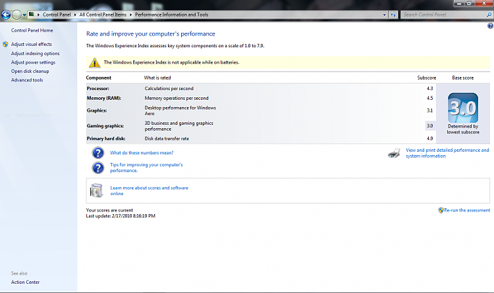
Task: Click the Memory (RAM) row label
Action: (x=103, y=98)
